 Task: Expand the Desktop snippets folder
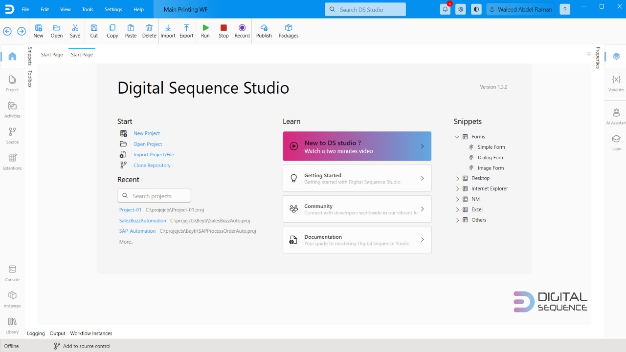coord(458,178)
